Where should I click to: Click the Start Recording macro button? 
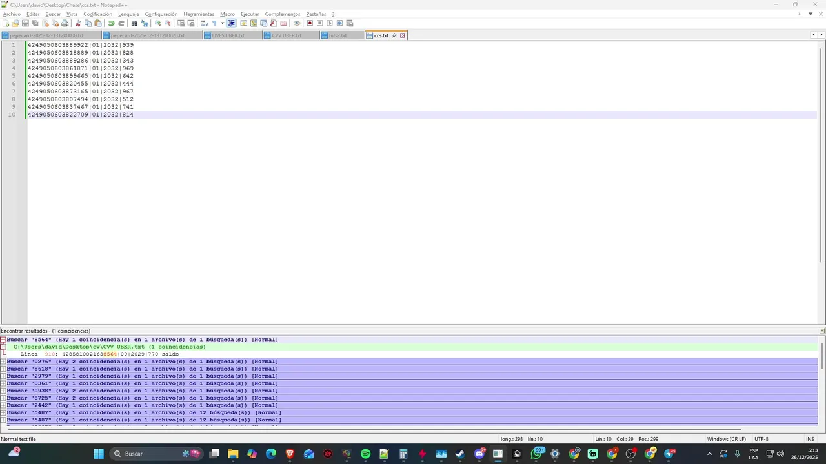coord(310,23)
